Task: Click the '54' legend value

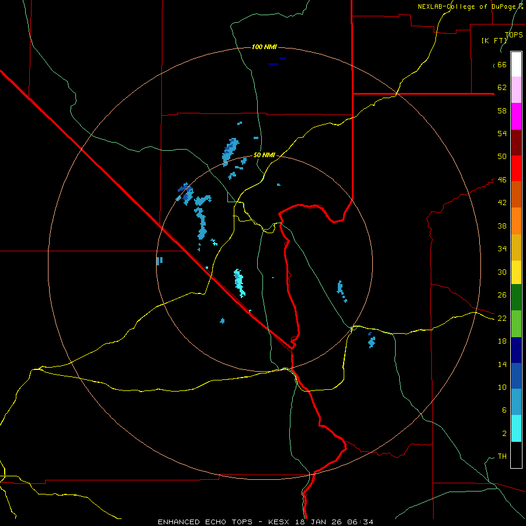Action: [502, 133]
